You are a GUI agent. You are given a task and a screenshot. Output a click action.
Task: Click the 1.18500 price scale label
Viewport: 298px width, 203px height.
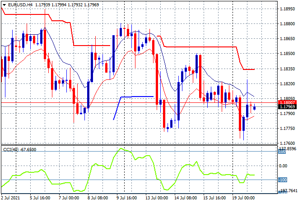(287, 54)
